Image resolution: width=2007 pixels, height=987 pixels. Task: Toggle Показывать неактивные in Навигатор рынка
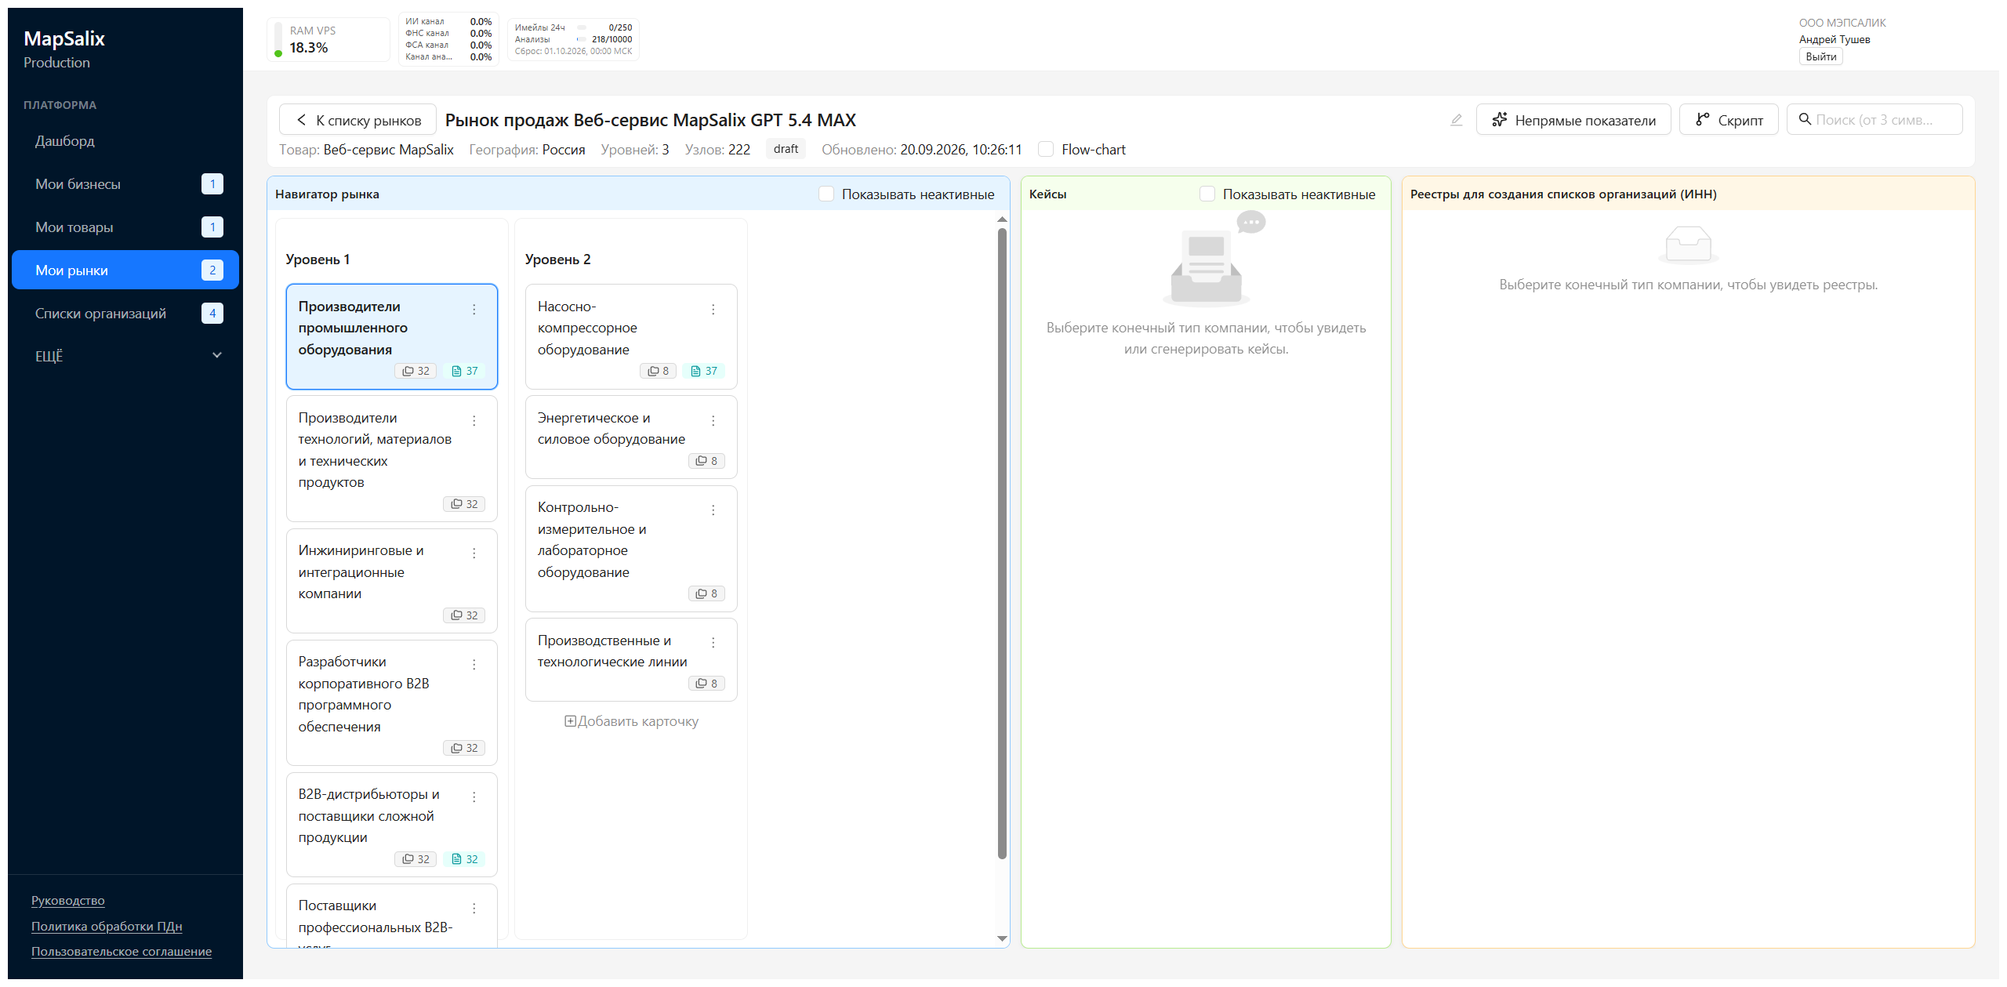(x=826, y=194)
